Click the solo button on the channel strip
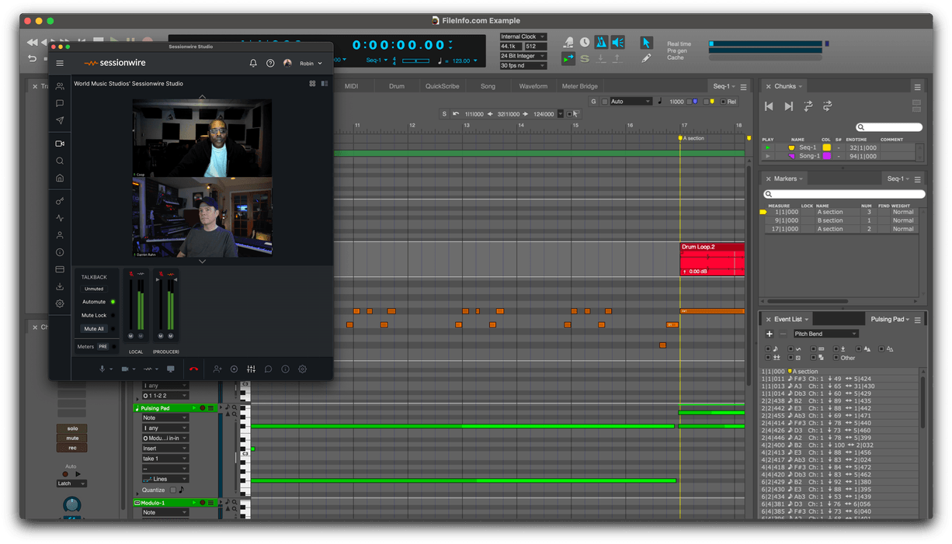Viewport: 952px width, 544px height. (71, 428)
